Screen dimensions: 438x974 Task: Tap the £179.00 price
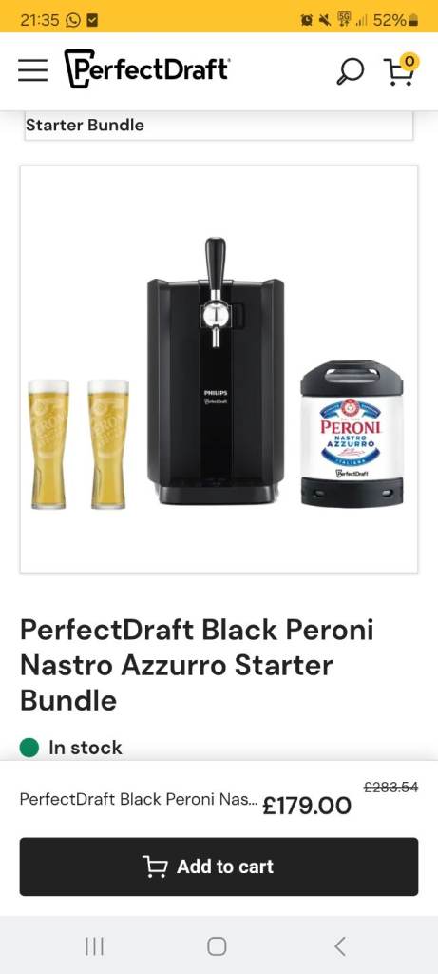[x=307, y=806]
